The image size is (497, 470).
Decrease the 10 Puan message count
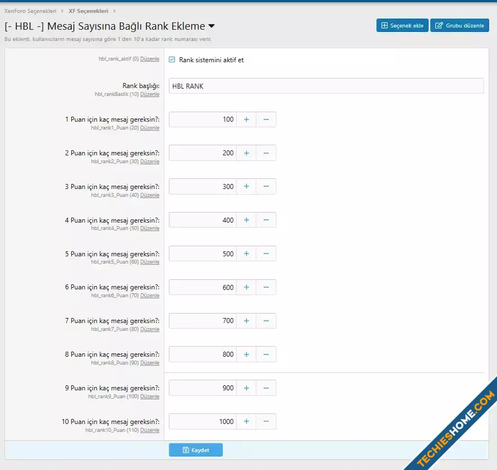pyautogui.click(x=266, y=422)
